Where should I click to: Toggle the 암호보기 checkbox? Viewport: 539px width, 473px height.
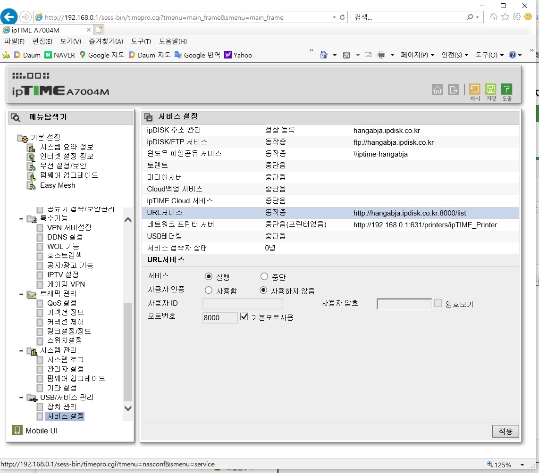438,303
